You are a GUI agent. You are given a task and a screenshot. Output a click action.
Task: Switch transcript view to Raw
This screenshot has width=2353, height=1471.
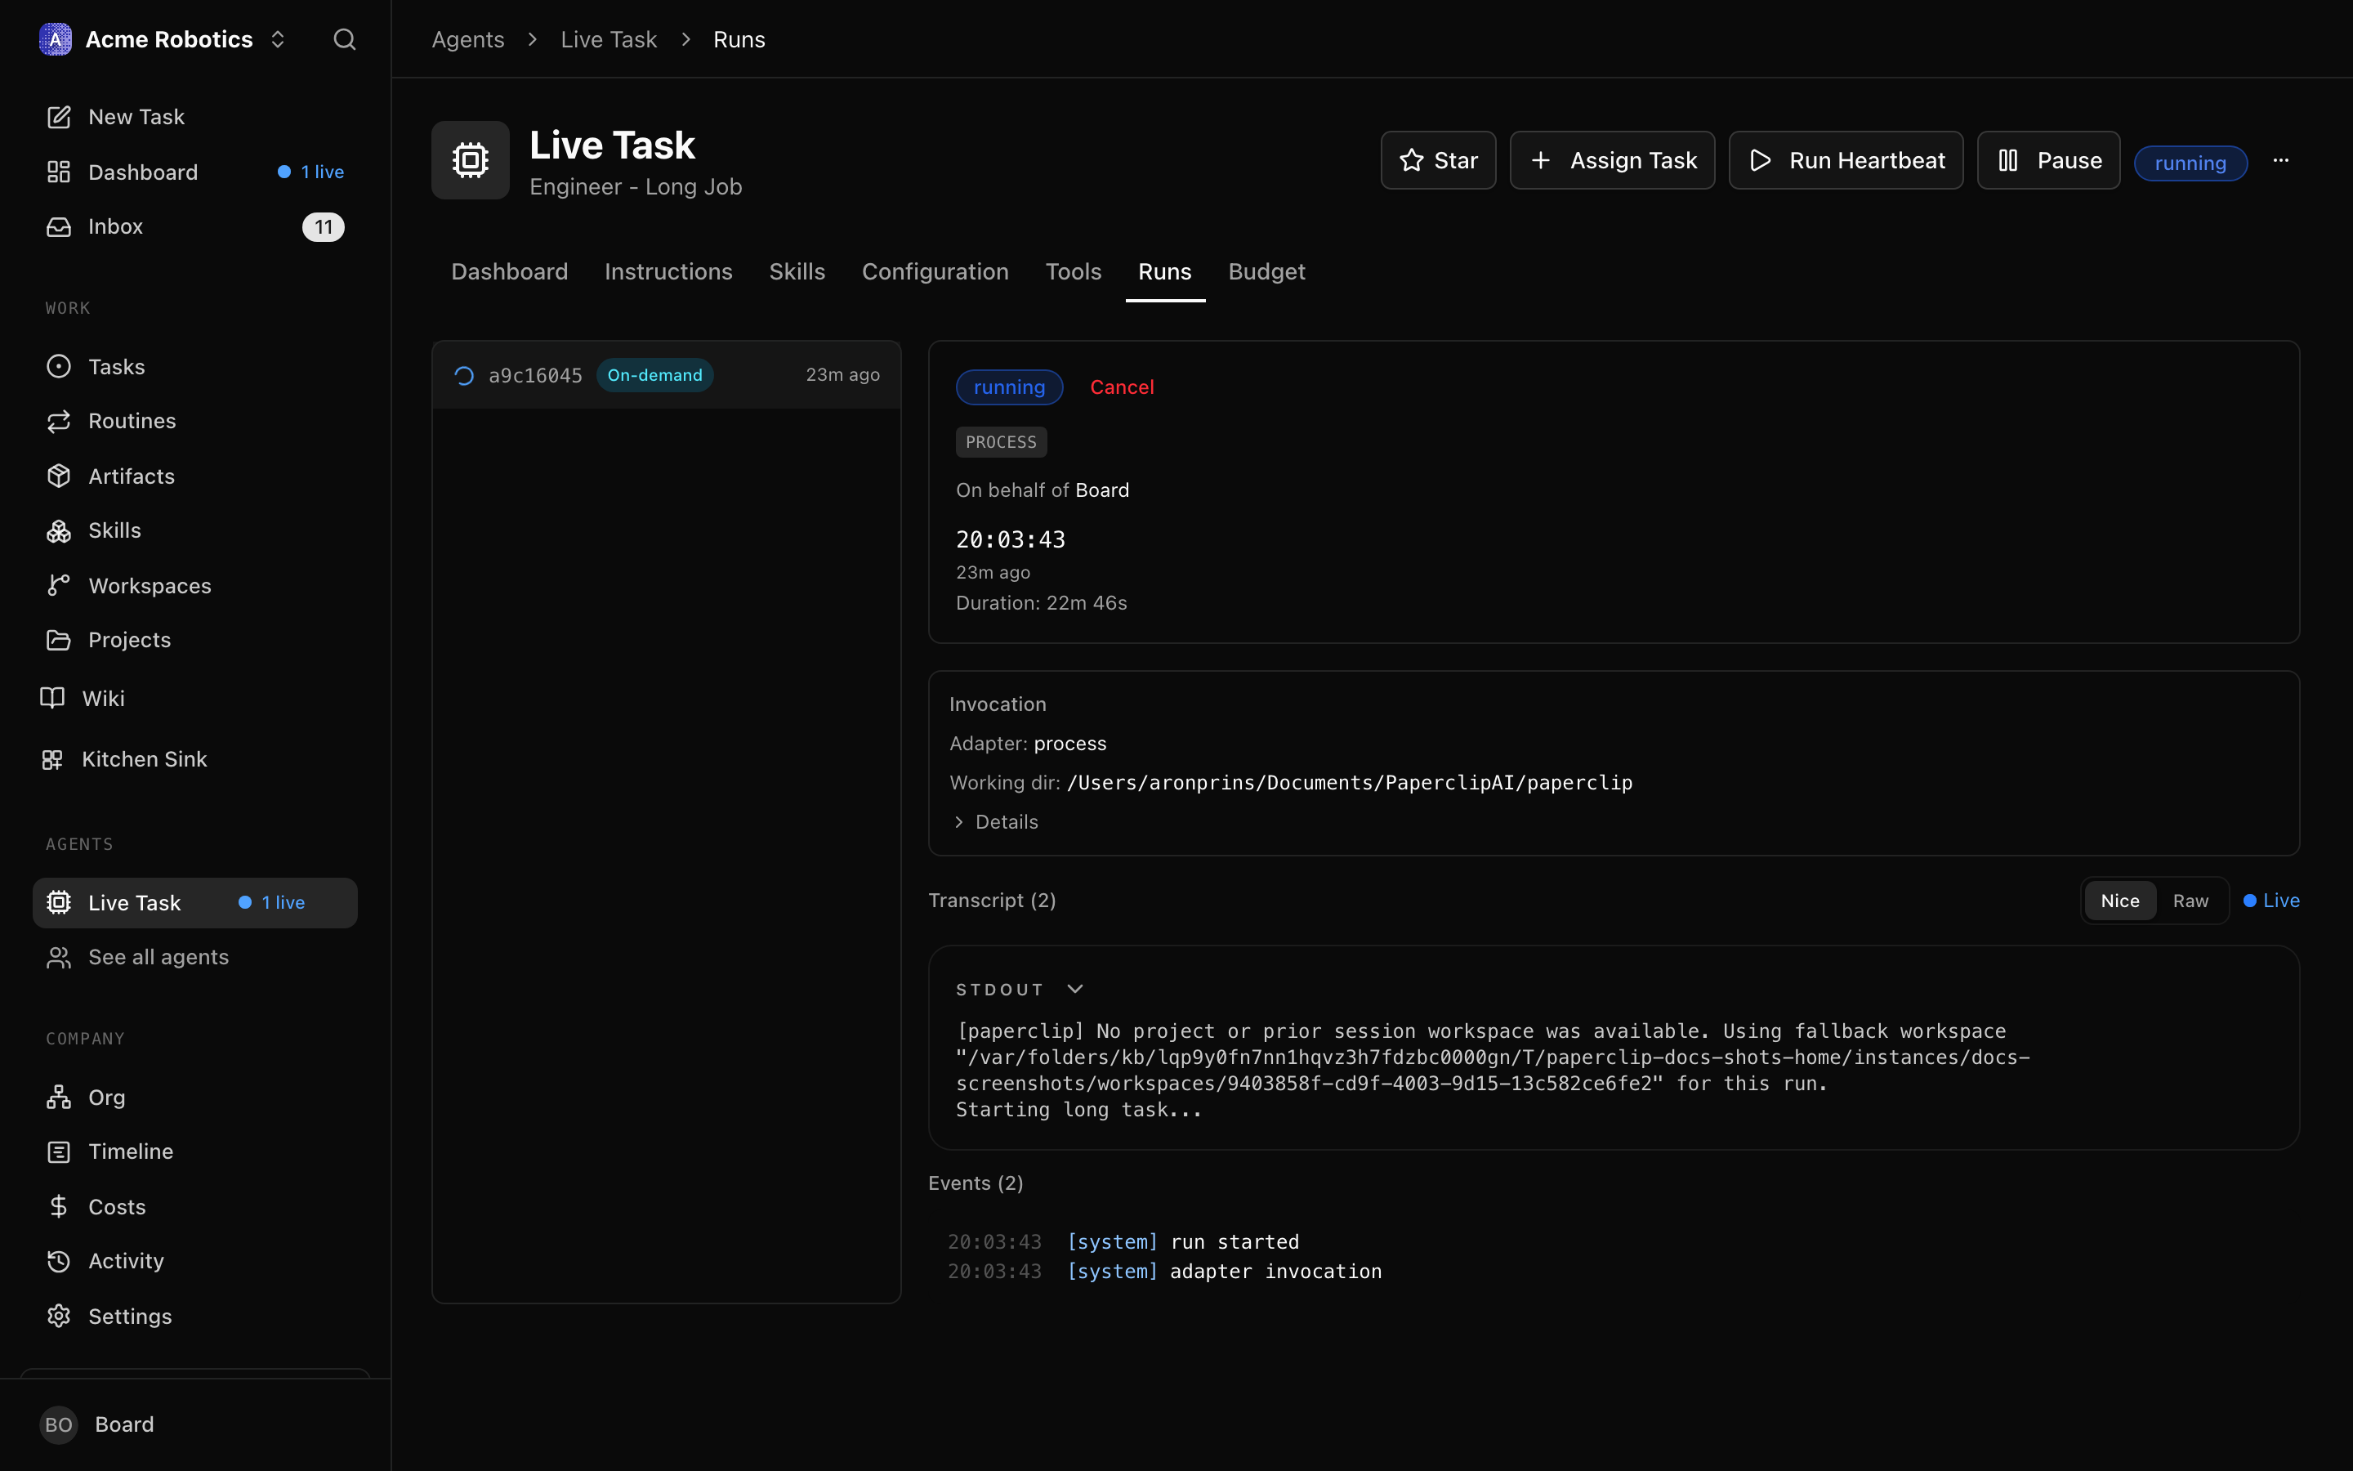[2190, 901]
